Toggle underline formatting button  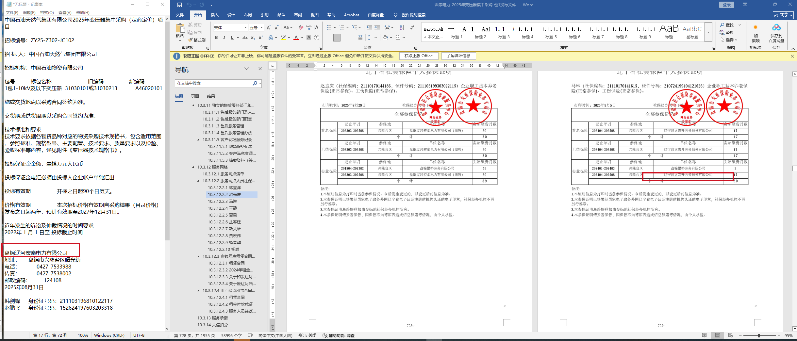232,38
